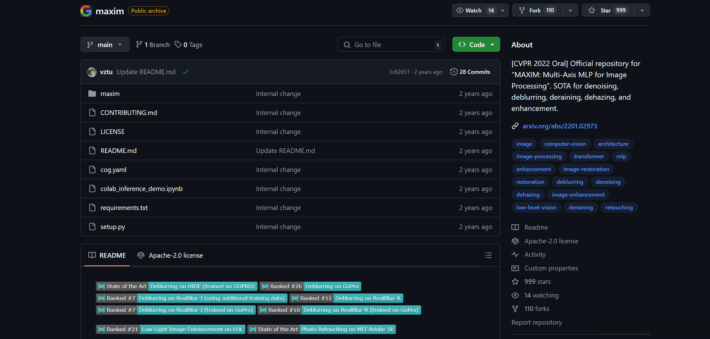Open the README outline list icon
Screen dimensions: 710x339
tap(488, 255)
